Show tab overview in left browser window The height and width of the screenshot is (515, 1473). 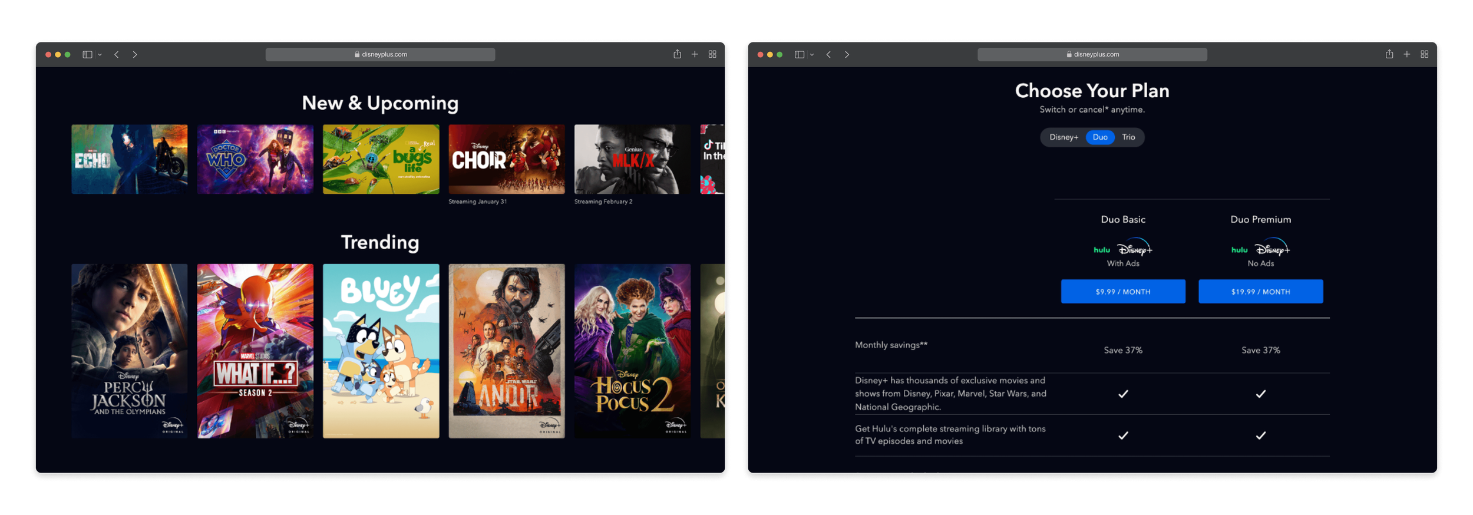click(712, 54)
